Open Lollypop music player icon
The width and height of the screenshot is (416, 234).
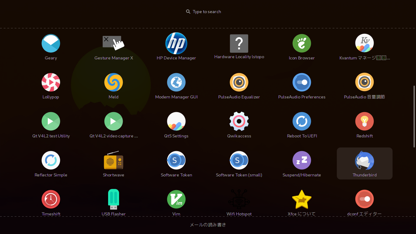[x=51, y=82]
